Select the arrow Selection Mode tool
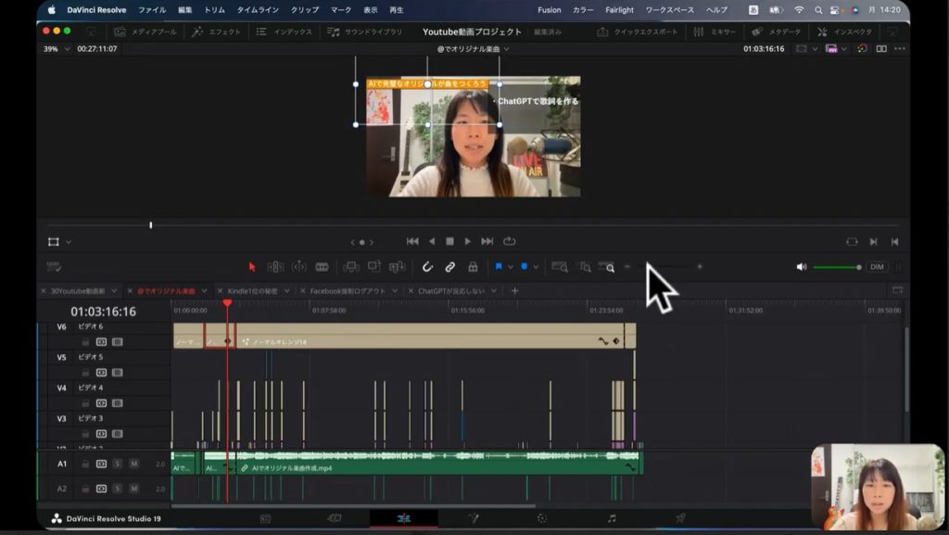Image resolution: width=949 pixels, height=535 pixels. click(252, 267)
